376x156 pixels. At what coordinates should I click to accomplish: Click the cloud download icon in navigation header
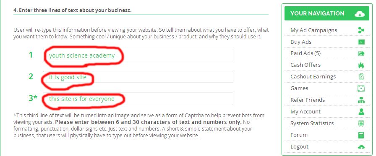click(x=360, y=14)
